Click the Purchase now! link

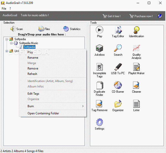[141, 16]
